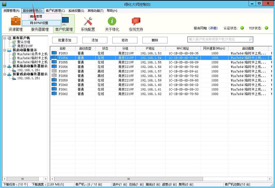Click the client name or IP search field
Image resolution: width=275 pixels, height=188 pixels.
[x=218, y=39]
